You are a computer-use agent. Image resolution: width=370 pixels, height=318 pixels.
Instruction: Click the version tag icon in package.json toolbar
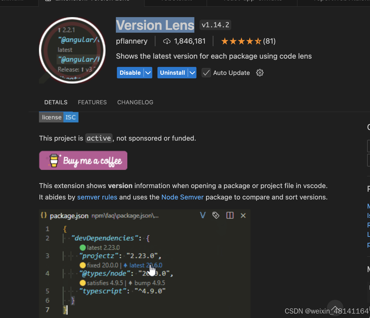point(216,215)
